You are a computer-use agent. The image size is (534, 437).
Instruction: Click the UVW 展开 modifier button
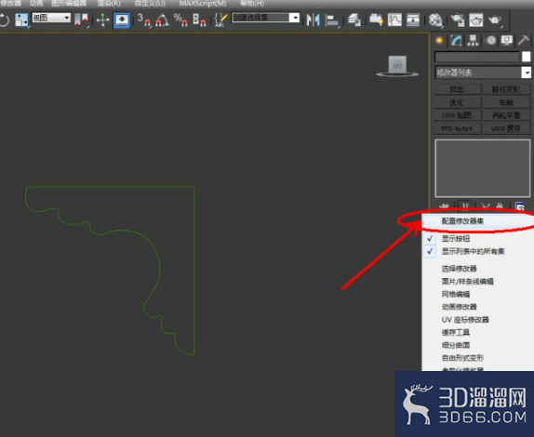tap(506, 128)
